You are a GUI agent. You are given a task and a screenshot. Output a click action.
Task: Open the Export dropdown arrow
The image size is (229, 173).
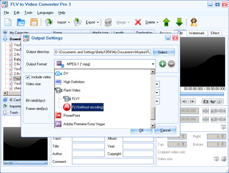(x=98, y=22)
